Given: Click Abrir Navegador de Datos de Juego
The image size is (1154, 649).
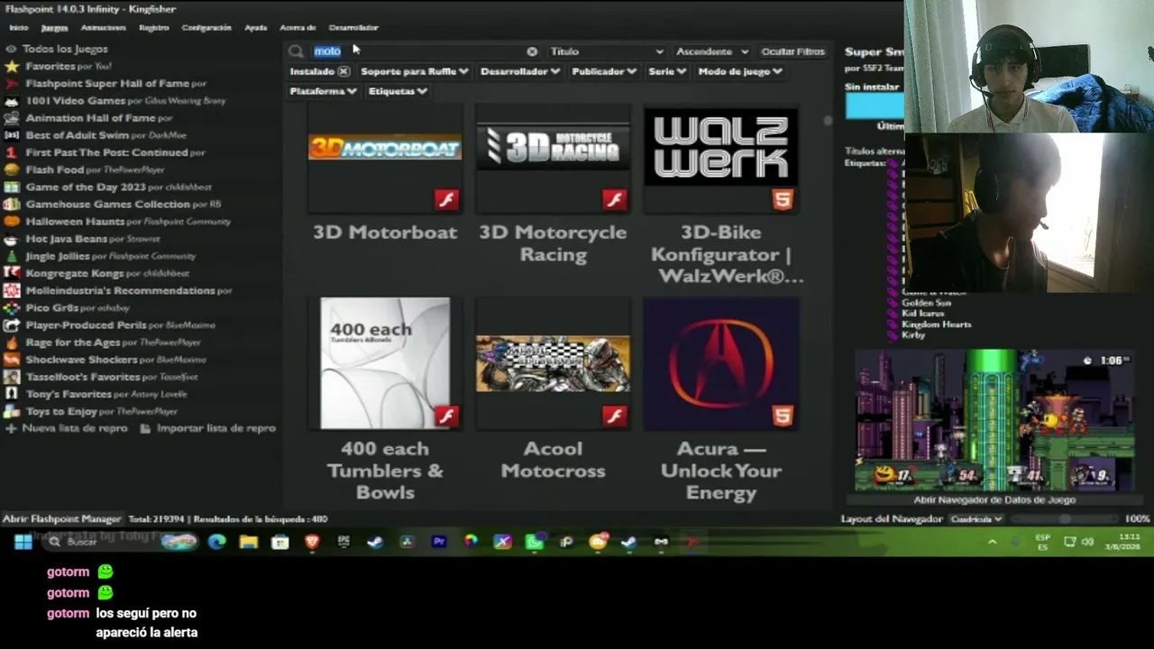Looking at the screenshot, I should point(994,499).
